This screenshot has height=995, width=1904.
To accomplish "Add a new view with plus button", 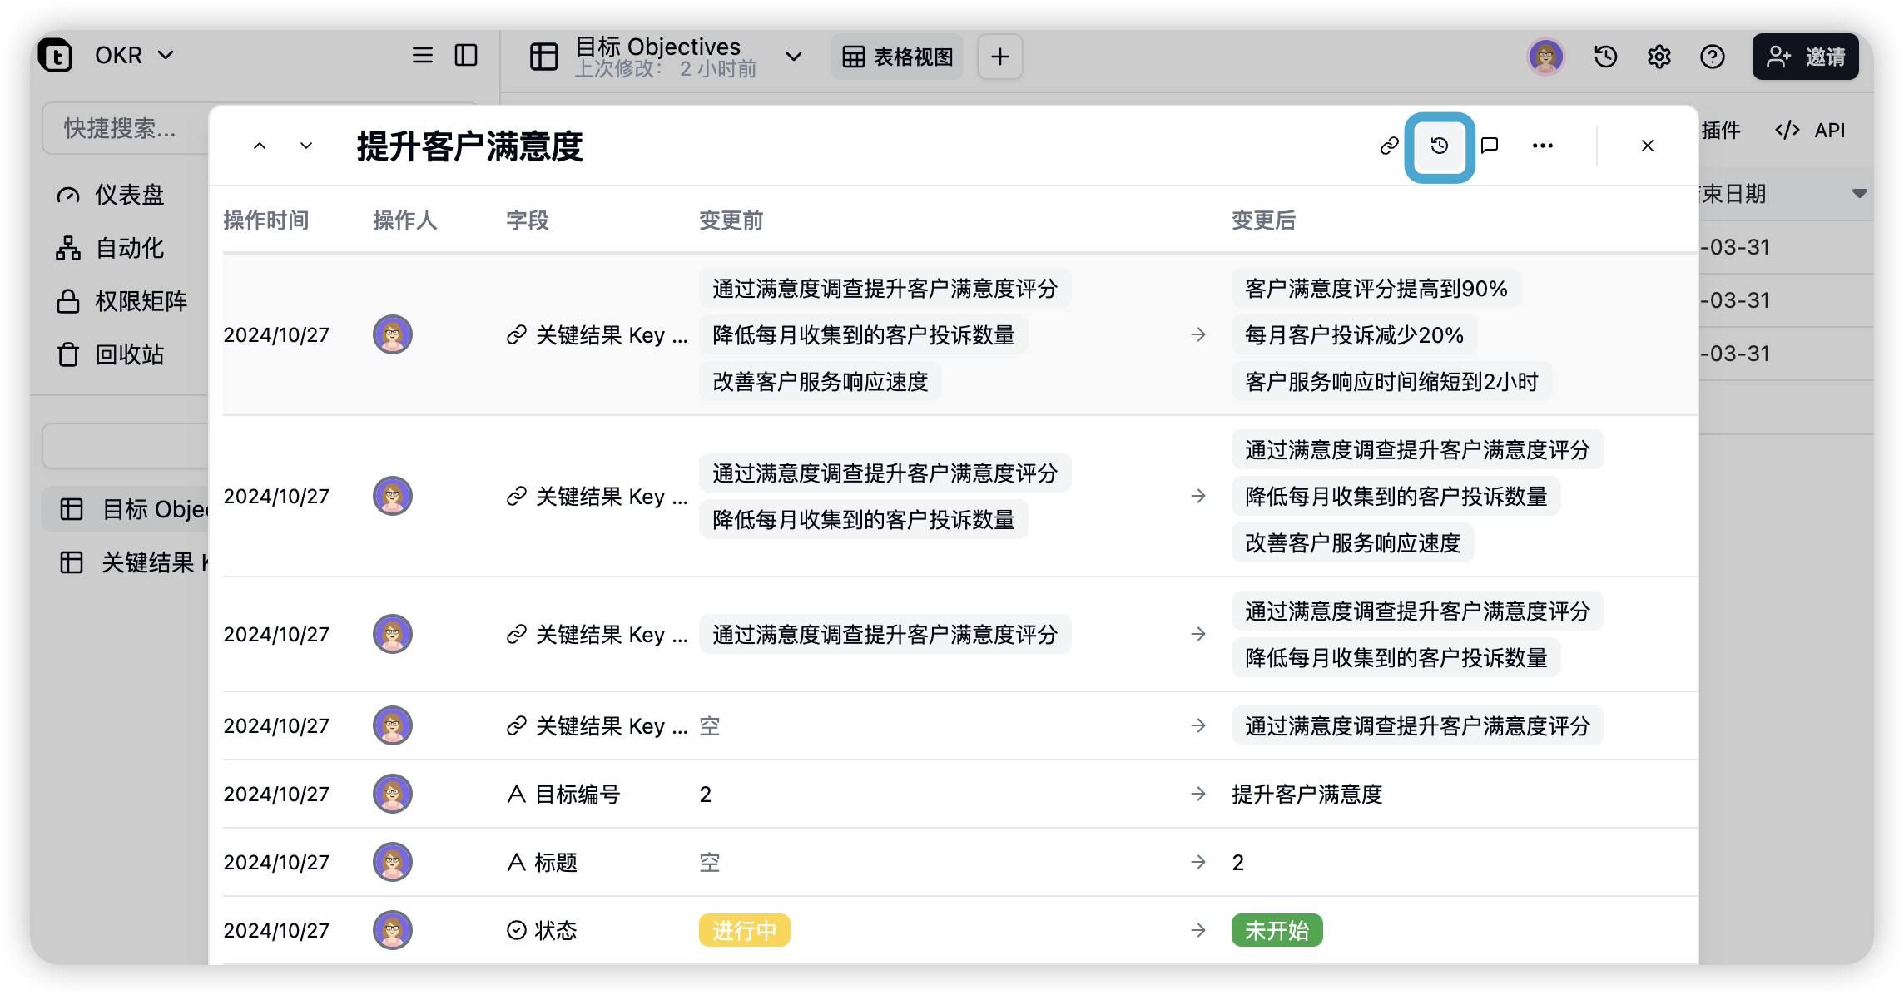I will [999, 57].
